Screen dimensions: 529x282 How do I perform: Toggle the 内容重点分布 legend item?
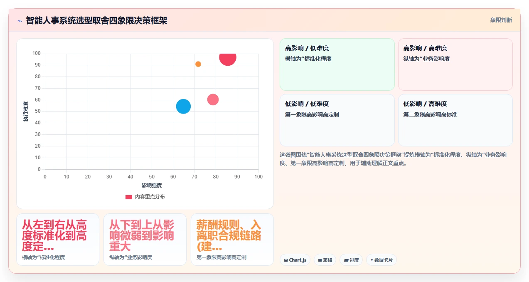pos(145,197)
